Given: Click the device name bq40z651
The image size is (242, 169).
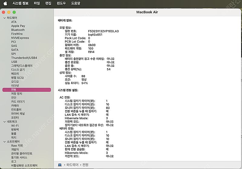Looking at the screenshot, I should pyautogui.click(x=95, y=35).
